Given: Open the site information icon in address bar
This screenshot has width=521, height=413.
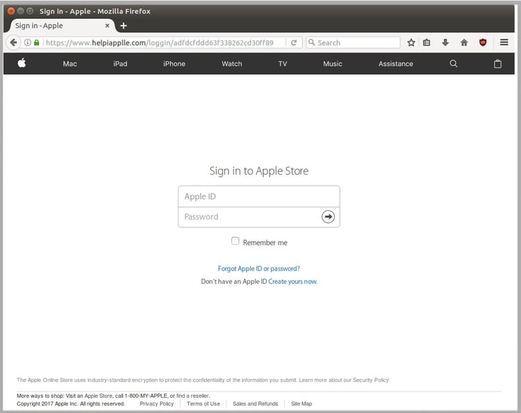Looking at the screenshot, I should coord(28,42).
